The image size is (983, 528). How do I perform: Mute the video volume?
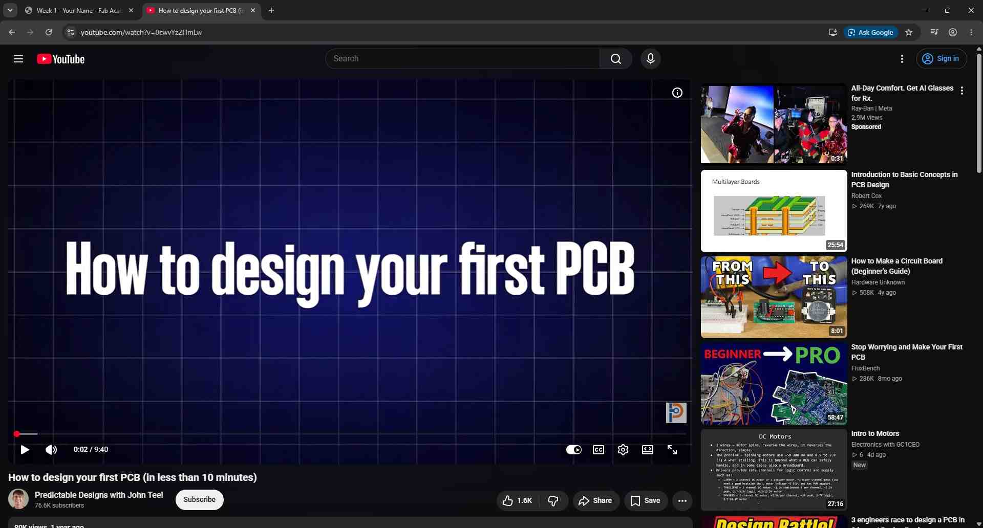(x=51, y=450)
